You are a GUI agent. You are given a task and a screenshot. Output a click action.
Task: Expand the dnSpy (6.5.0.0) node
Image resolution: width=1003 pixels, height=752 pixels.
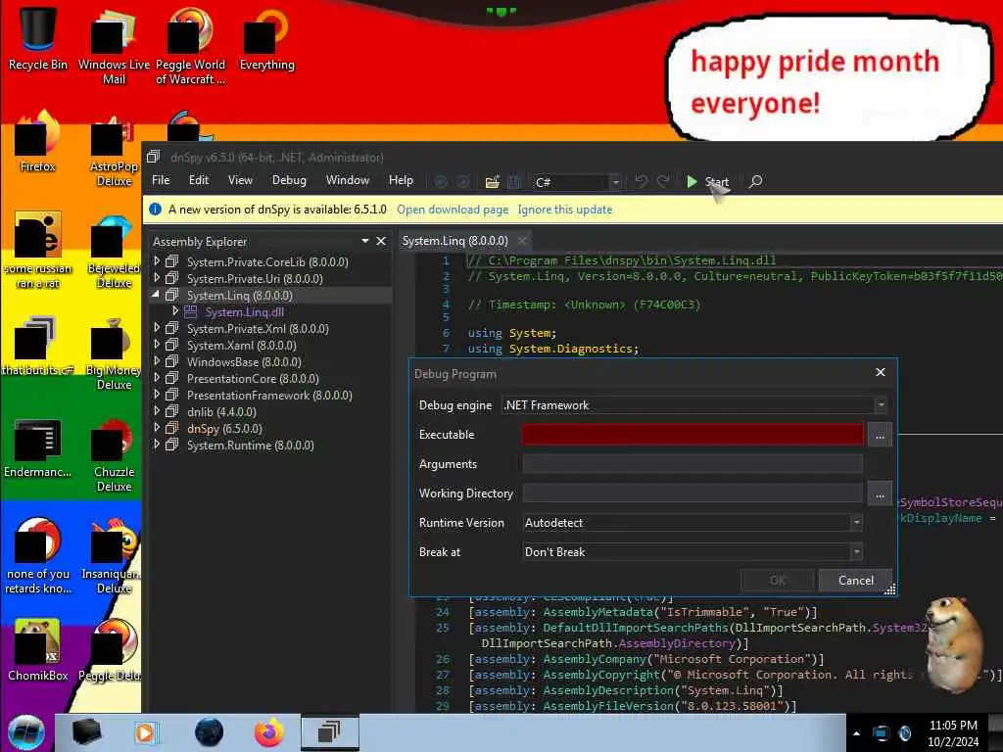157,428
